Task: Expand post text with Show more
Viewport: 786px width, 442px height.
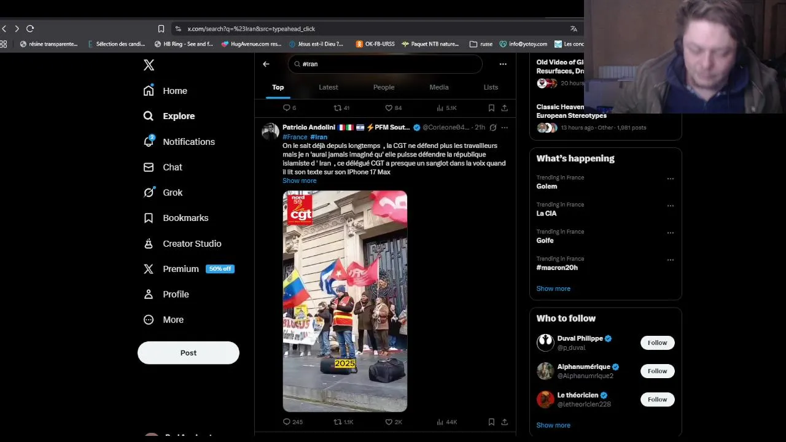Action: point(300,181)
